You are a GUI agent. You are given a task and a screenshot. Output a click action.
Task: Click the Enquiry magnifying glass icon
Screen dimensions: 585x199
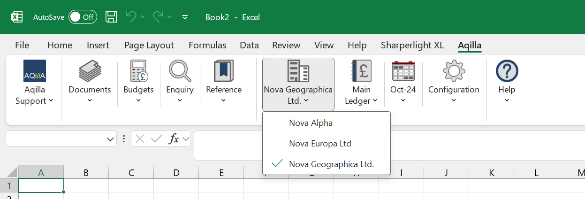click(x=180, y=71)
